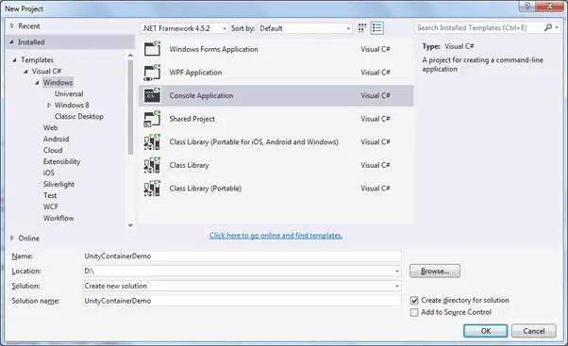
Task: Select the iOS category
Action: click(x=48, y=173)
